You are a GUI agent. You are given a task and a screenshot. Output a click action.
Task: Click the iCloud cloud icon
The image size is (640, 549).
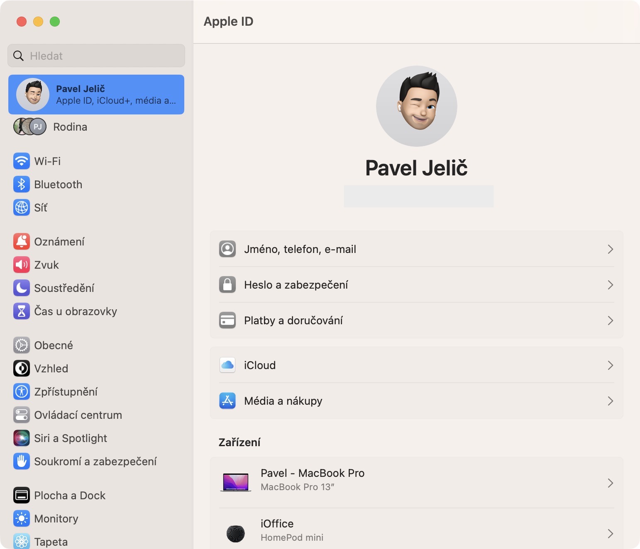227,365
